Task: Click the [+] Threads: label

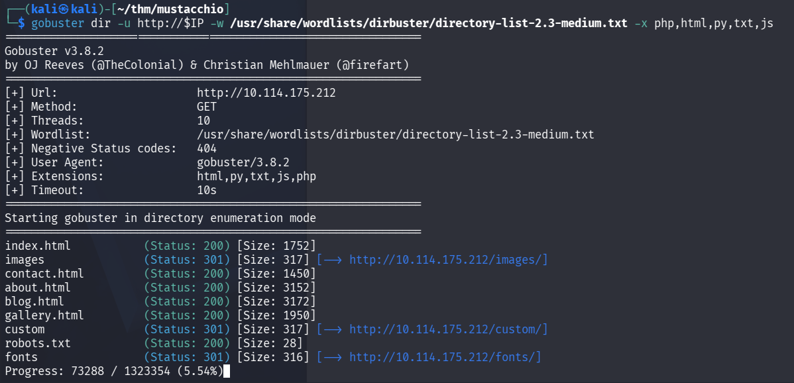Action: coord(44,121)
